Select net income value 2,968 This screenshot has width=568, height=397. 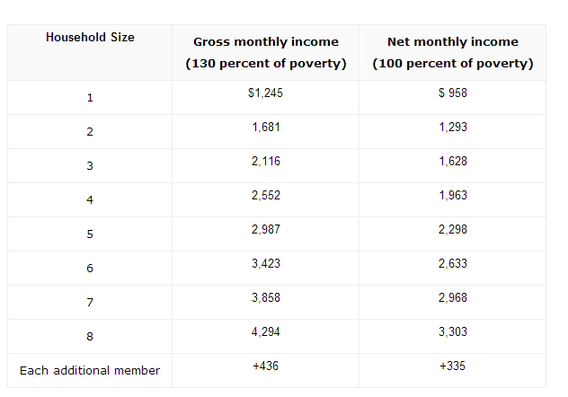point(452,298)
